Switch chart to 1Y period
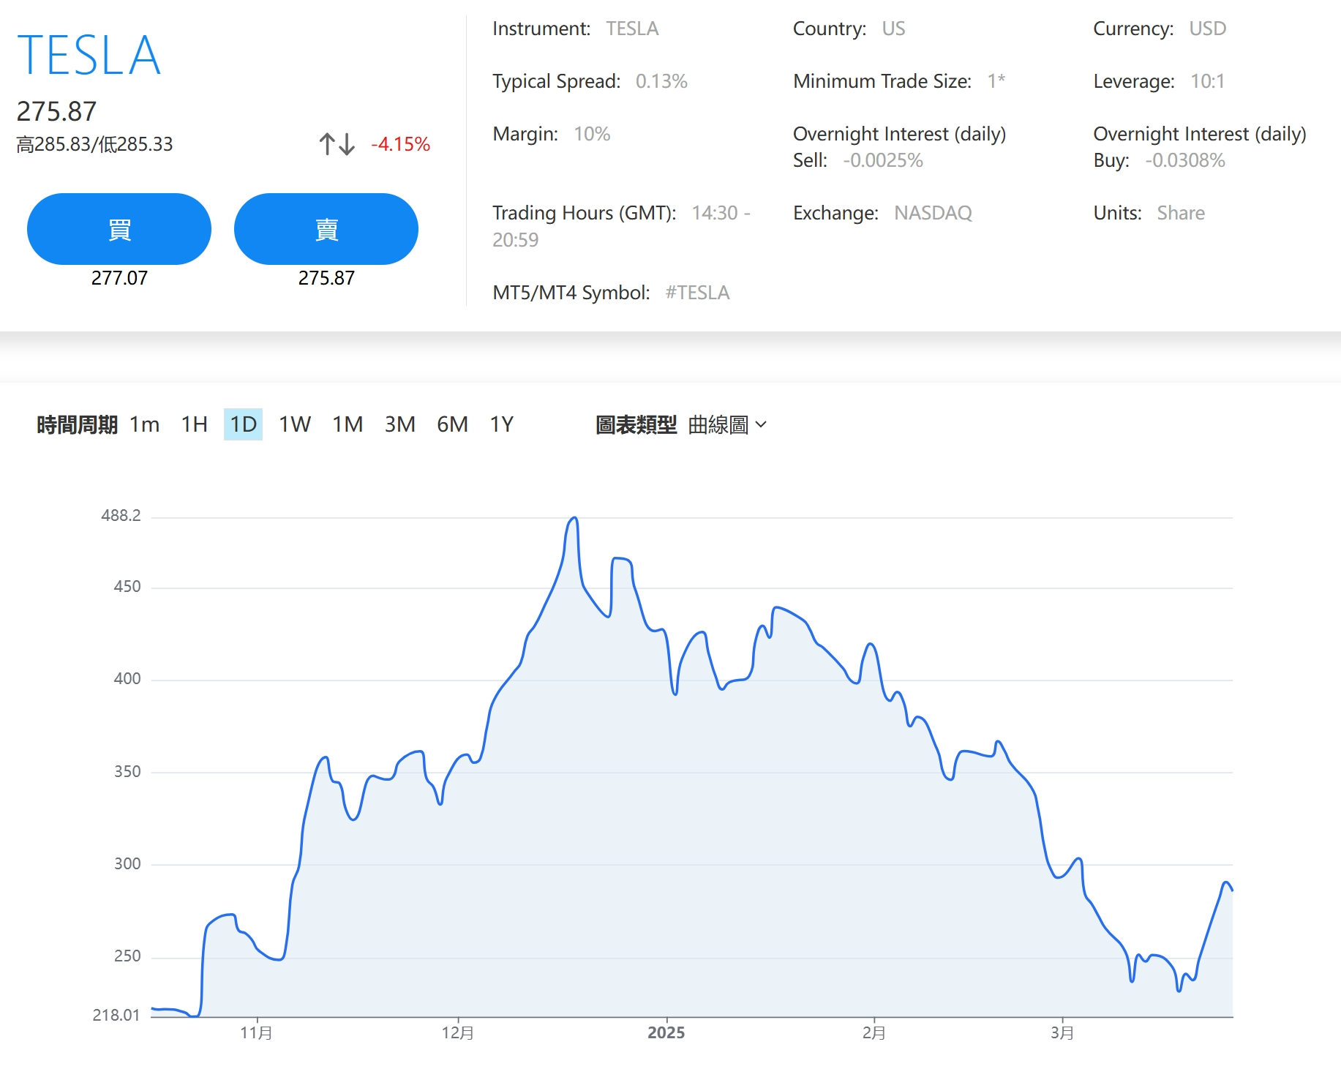The image size is (1341, 1069). (502, 424)
